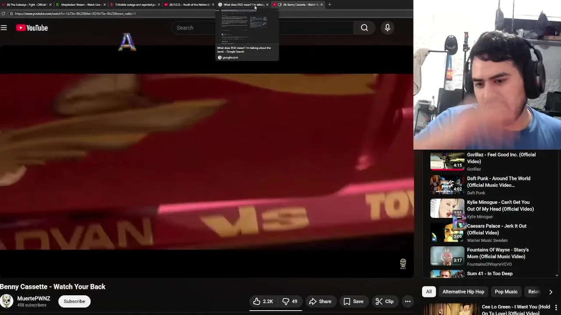Image resolution: width=561 pixels, height=315 pixels.
Task: Go to the YouTube home logo
Action: pyautogui.click(x=32, y=28)
